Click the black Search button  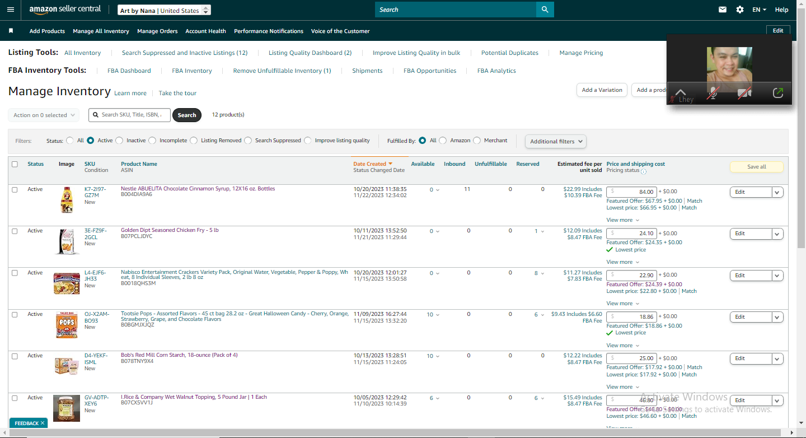pyautogui.click(x=187, y=115)
